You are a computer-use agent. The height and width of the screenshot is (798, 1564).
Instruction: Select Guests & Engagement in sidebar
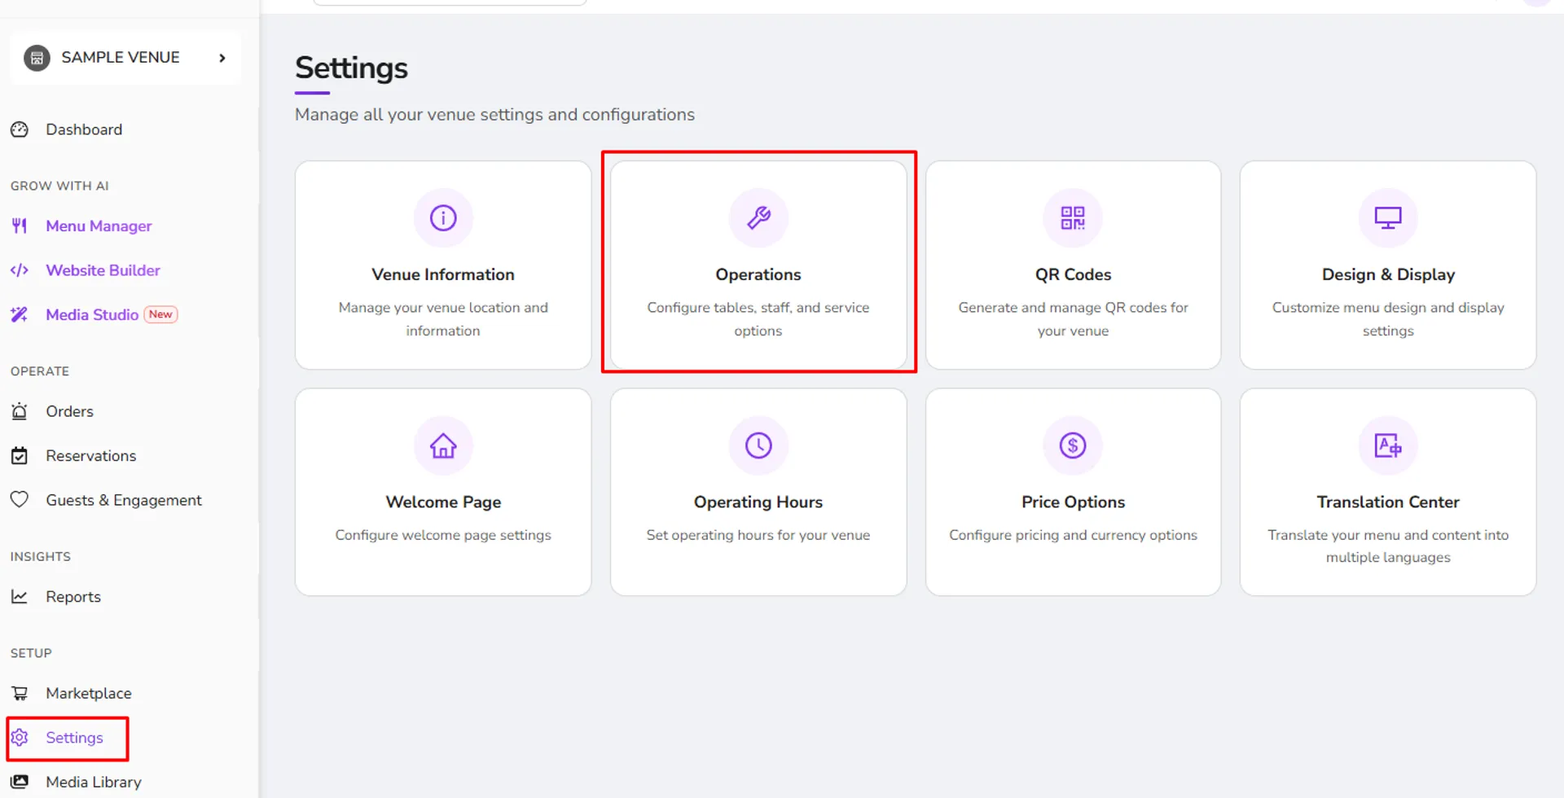point(124,500)
